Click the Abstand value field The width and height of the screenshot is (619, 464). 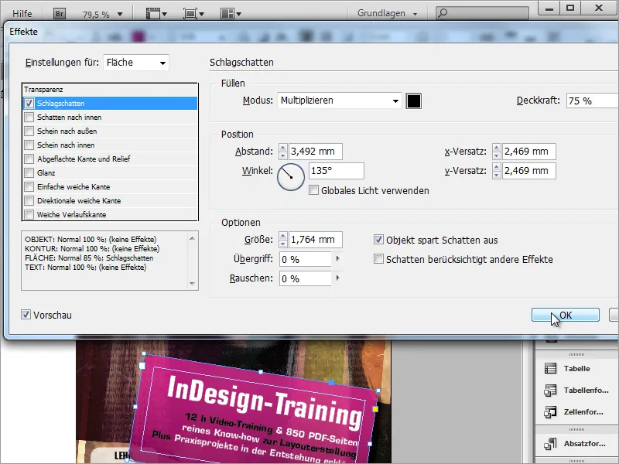click(315, 152)
